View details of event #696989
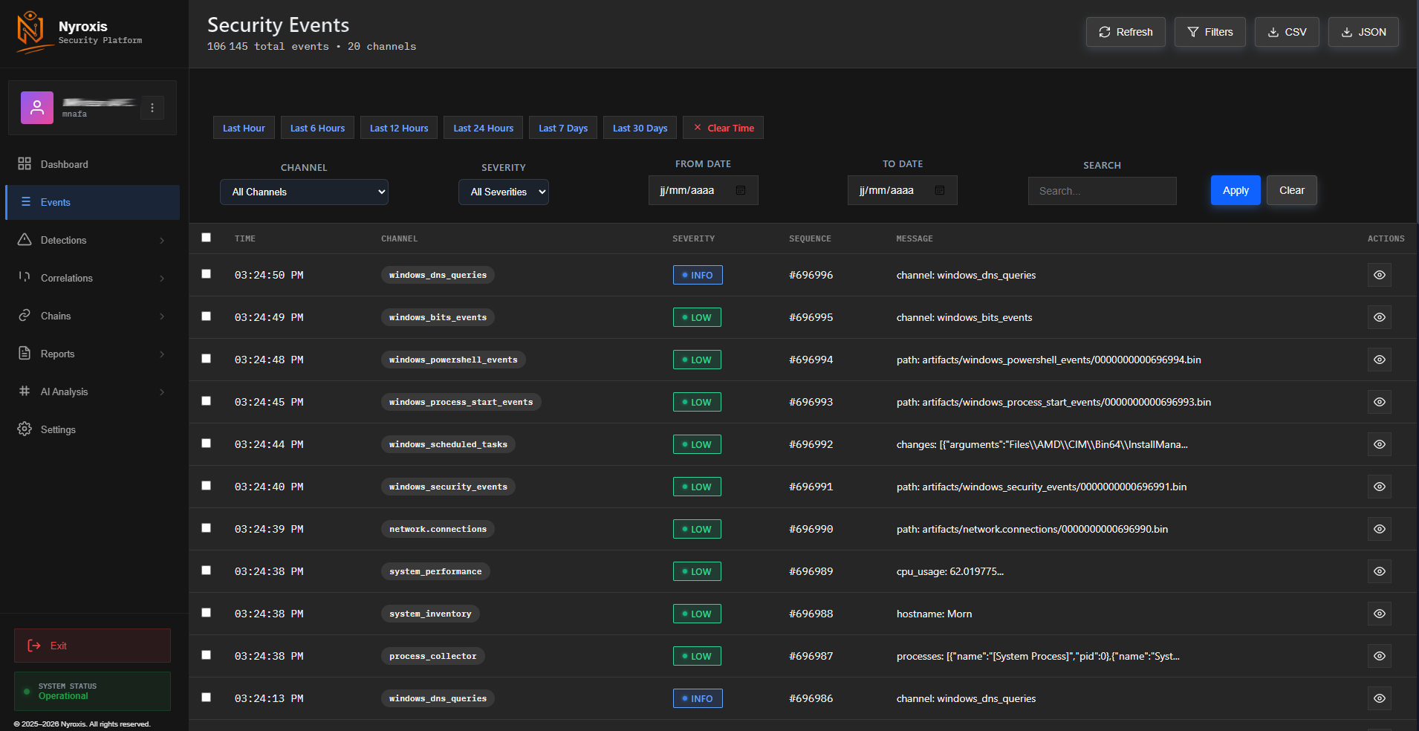Screen dimensions: 1419x731 [x=1380, y=571]
